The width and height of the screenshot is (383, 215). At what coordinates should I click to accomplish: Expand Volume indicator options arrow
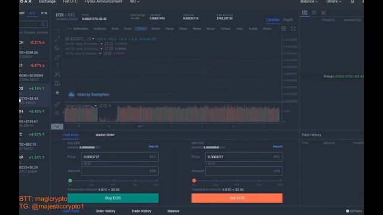pos(96,106)
